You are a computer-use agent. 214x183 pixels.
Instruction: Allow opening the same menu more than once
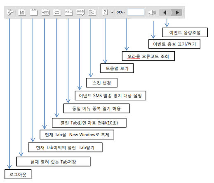[x=69, y=12]
